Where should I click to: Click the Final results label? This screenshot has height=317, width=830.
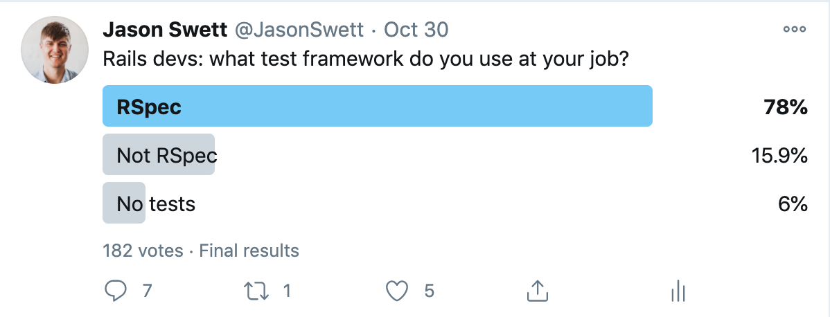point(249,251)
